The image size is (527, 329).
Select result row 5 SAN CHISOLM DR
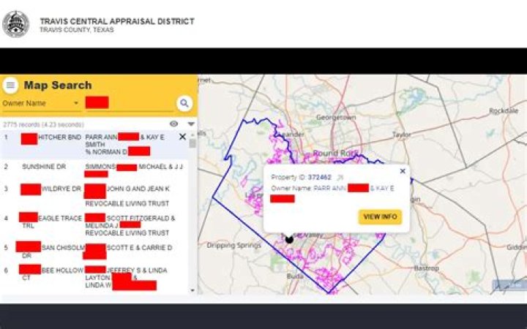(94, 251)
